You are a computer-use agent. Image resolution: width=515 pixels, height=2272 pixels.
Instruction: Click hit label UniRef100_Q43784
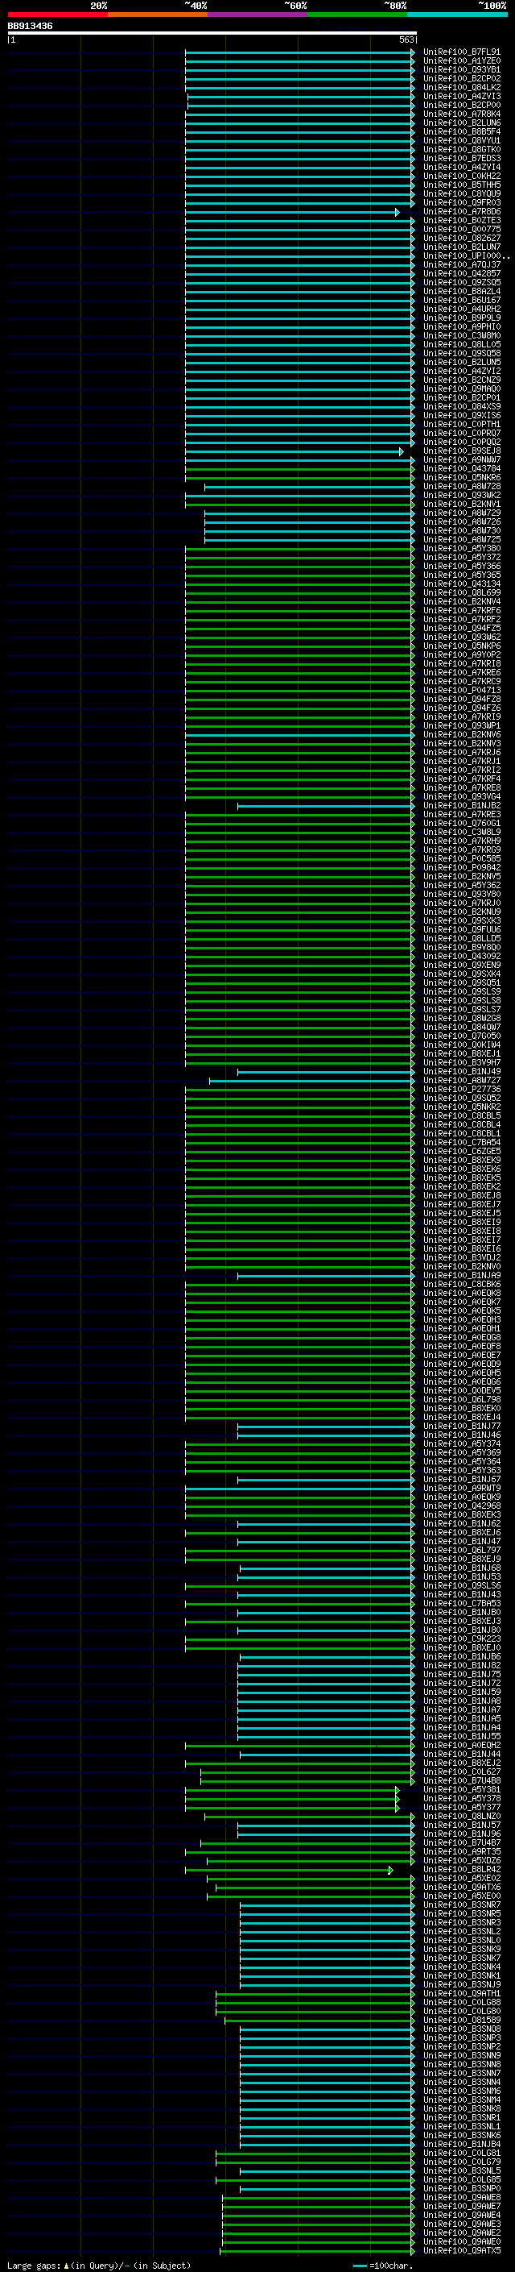pyautogui.click(x=462, y=469)
